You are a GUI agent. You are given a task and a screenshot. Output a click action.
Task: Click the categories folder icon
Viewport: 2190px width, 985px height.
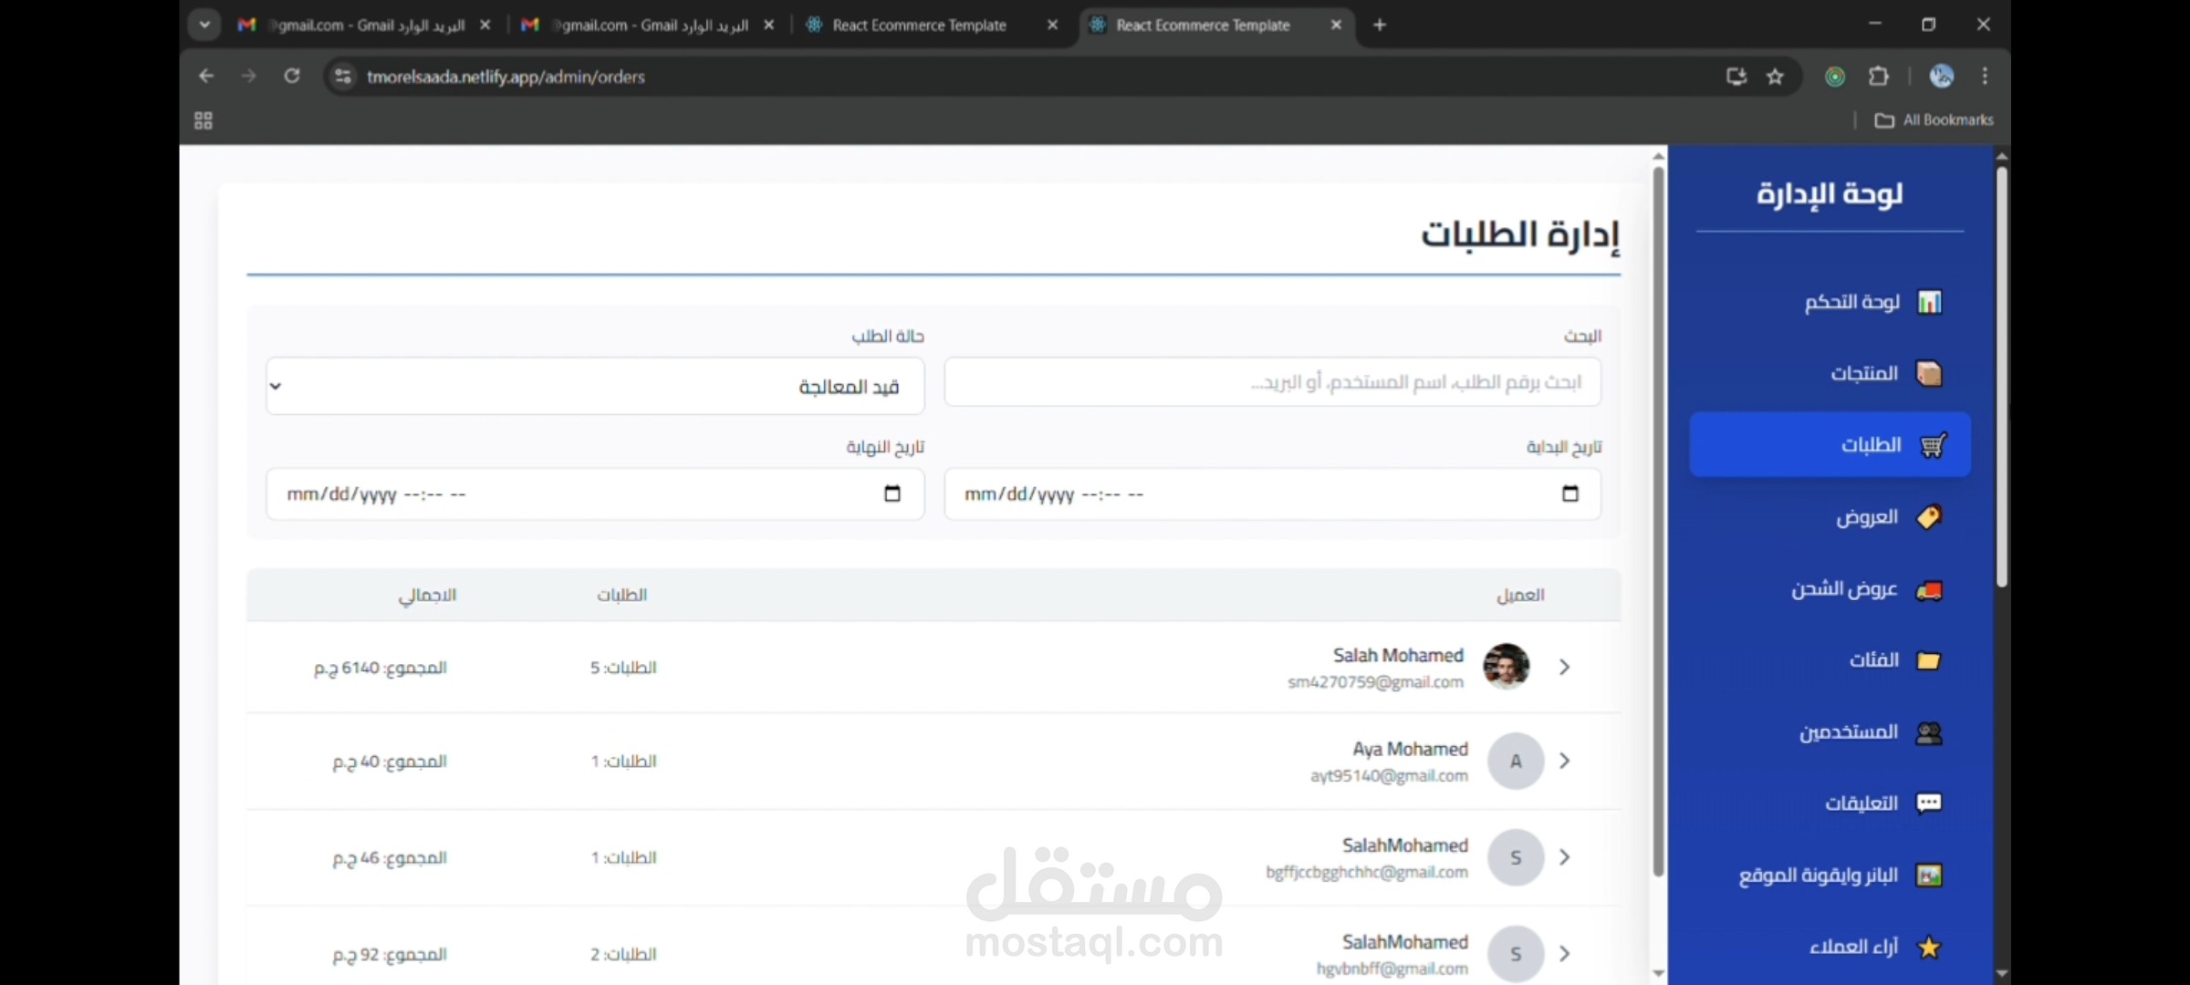(x=1929, y=660)
